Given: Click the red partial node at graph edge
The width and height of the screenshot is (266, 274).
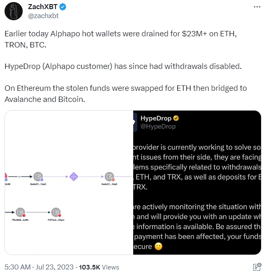Looking at the screenshot, I should point(6,177).
